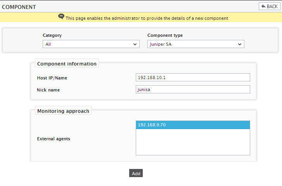This screenshot has height=186, width=282.
Task: Select external agent 192.168.9.70
Action: [x=193, y=125]
